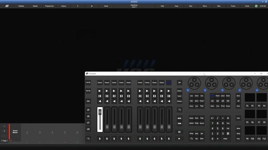Click the F12 function key

[264, 139]
